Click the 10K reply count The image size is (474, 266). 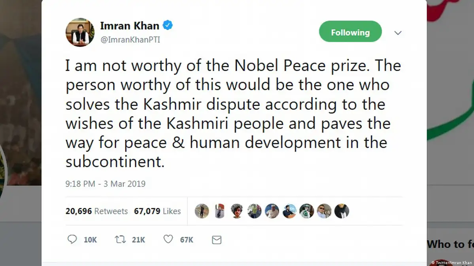90,240
